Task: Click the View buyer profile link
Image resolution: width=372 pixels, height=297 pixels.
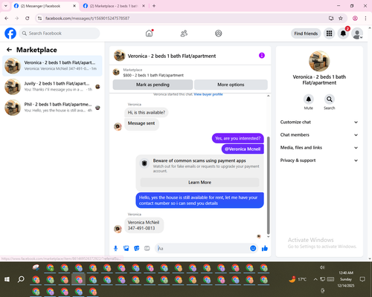Action: 208,94
